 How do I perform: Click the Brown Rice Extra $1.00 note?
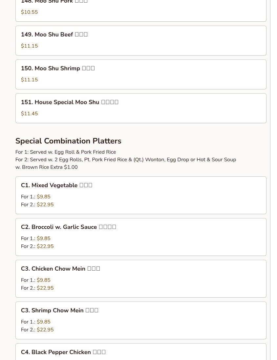click(47, 167)
